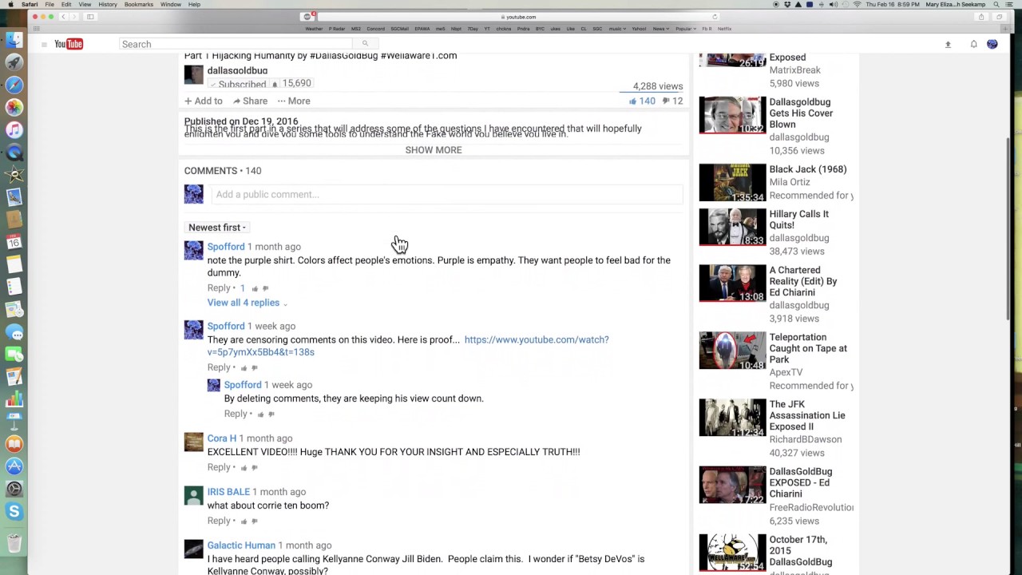Click Safari share button in toolbar
Viewport: 1022px width, 575px height.
click(981, 17)
